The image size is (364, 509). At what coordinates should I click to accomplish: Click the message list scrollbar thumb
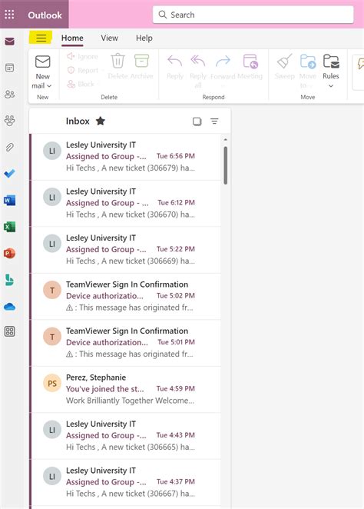point(225,165)
